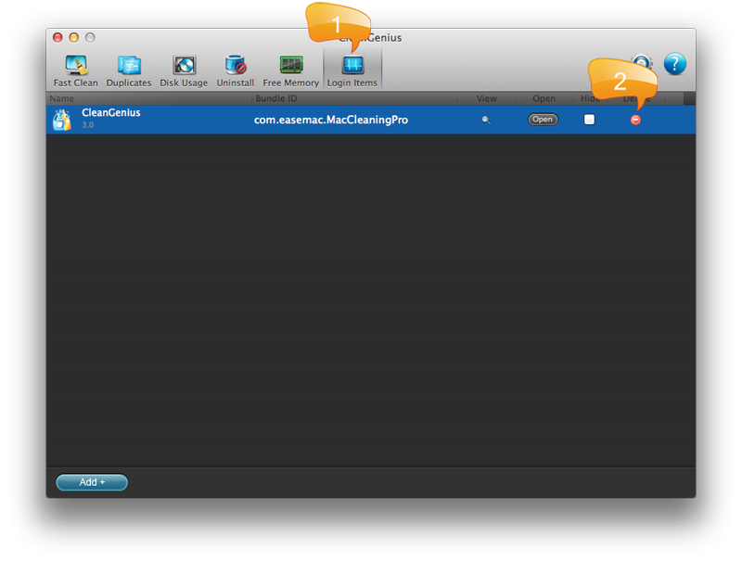Viewport: 742px width, 562px height.
Task: Toggle the Hide checkbox for CleanGenius
Action: [x=589, y=120]
